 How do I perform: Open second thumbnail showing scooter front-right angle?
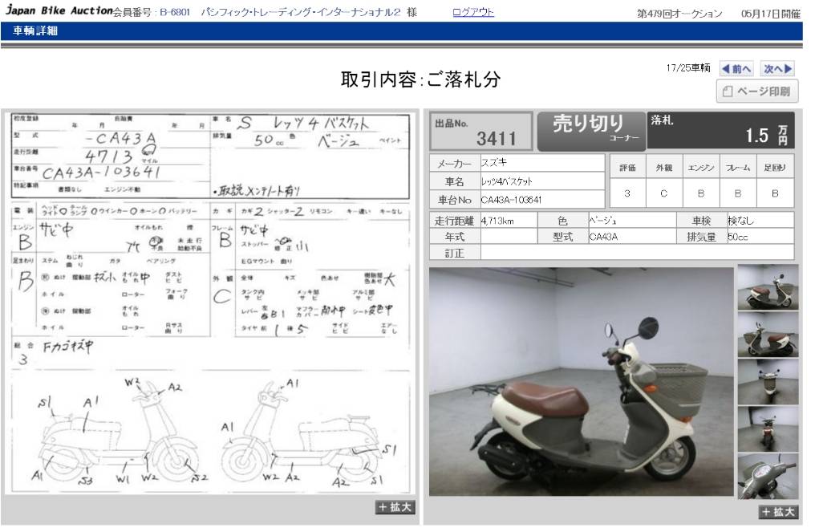tap(768, 335)
